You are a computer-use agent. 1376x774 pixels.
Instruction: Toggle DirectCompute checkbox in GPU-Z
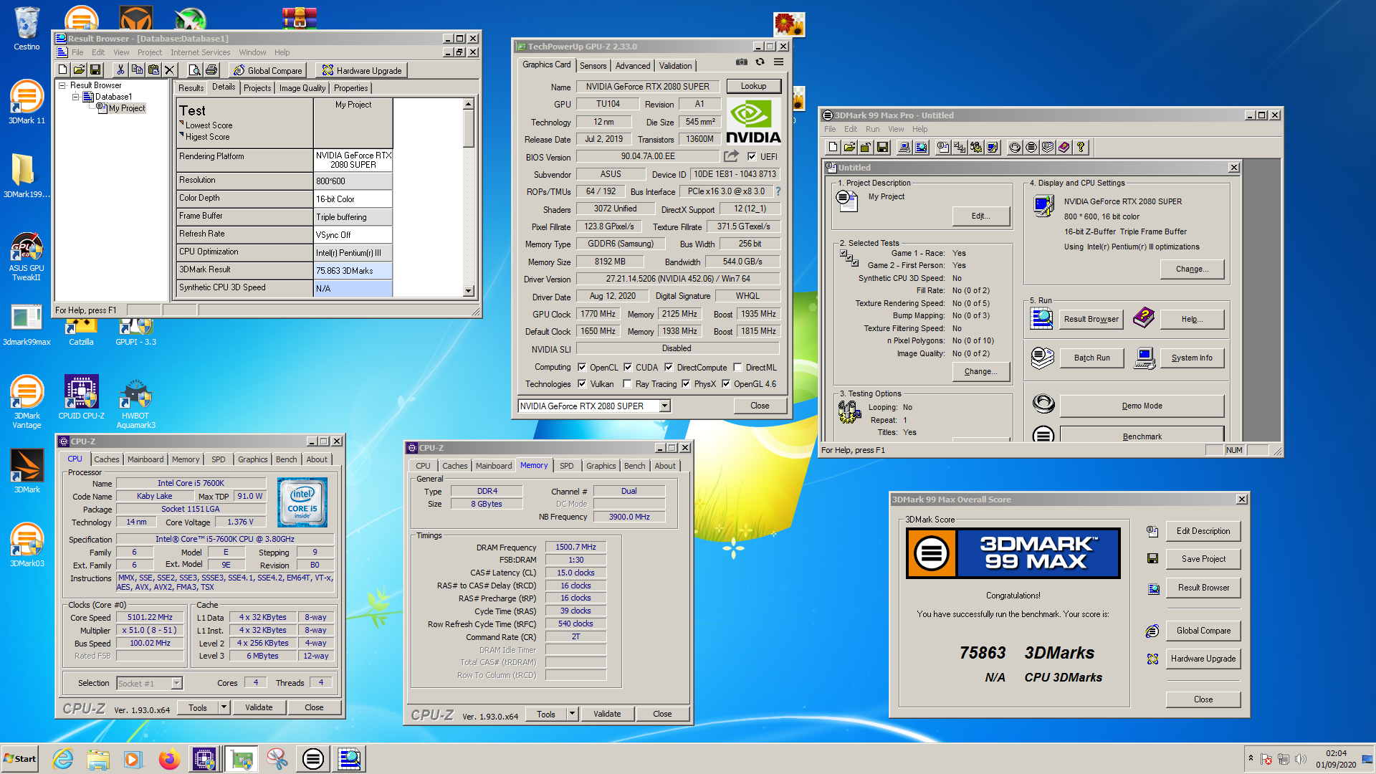pos(669,367)
